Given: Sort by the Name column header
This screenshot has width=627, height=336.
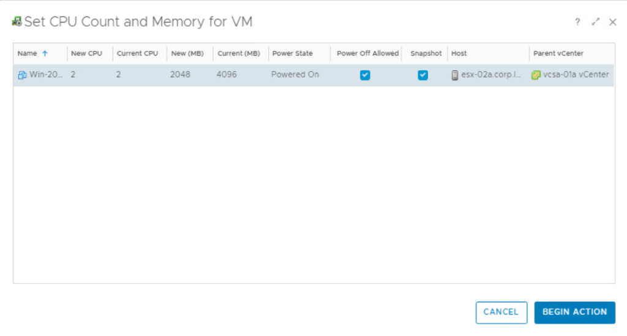Looking at the screenshot, I should 27,54.
